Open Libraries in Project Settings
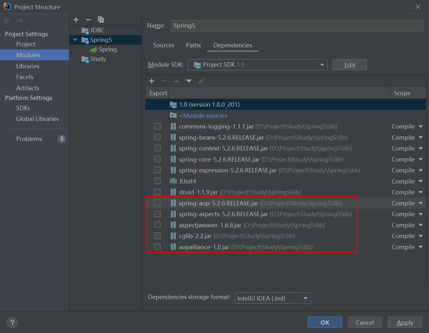This screenshot has width=429, height=333. 28,66
